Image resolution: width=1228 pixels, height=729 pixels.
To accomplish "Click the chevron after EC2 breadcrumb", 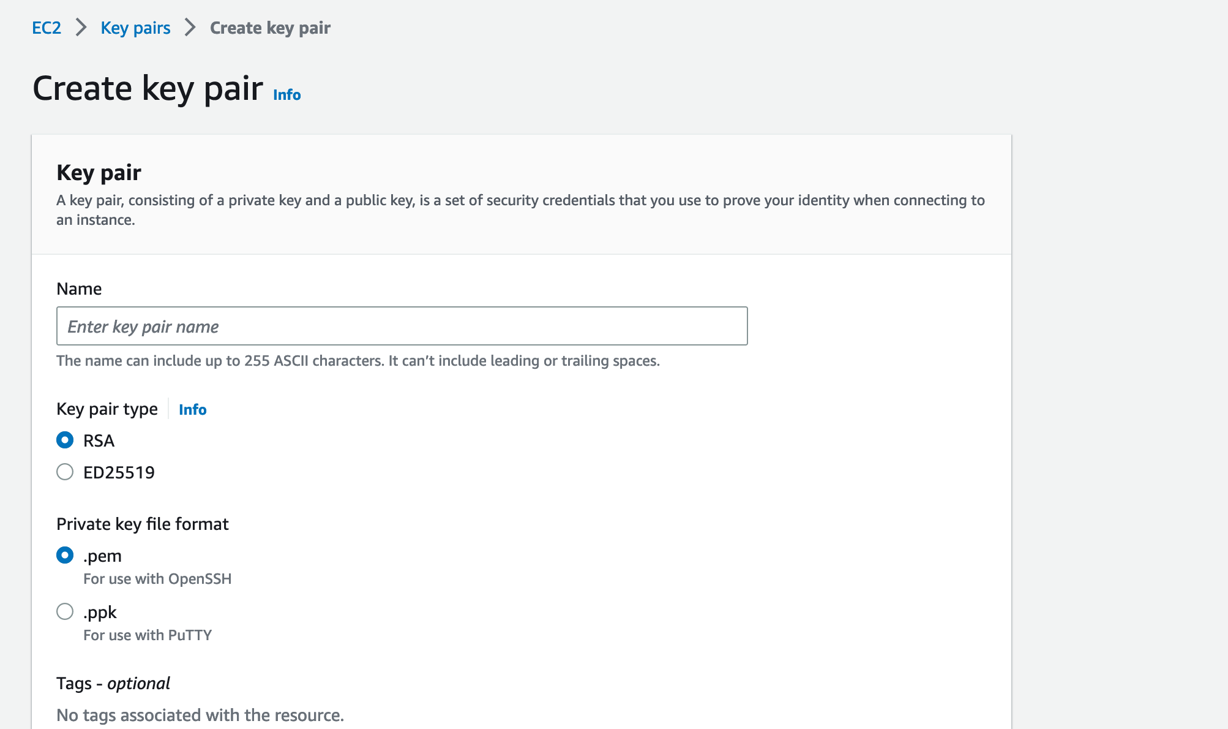I will [81, 28].
